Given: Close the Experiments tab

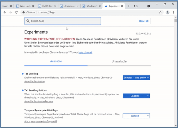Looking at the screenshot, I should [x=122, y=6].
